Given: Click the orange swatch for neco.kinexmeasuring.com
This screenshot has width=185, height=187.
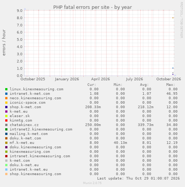Looking at the screenshot, I should coord(6,98).
